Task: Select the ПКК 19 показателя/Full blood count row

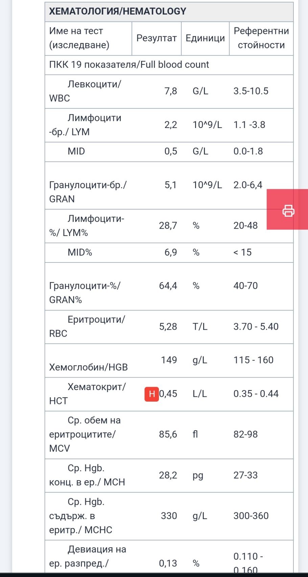Action: pyautogui.click(x=129, y=65)
